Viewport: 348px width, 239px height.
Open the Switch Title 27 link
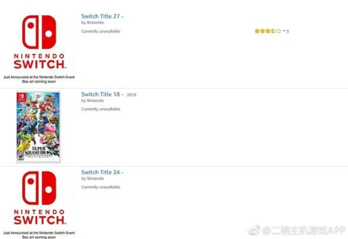(102, 16)
